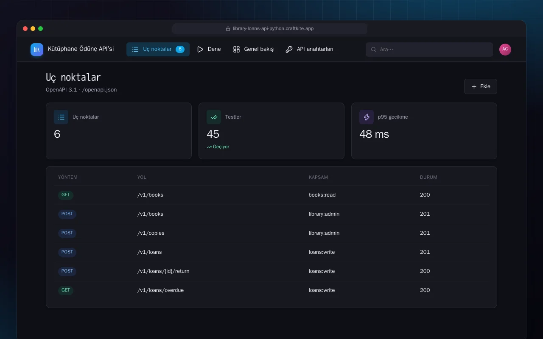Click the library books app logo icon
The height and width of the screenshot is (339, 543).
coord(37,50)
